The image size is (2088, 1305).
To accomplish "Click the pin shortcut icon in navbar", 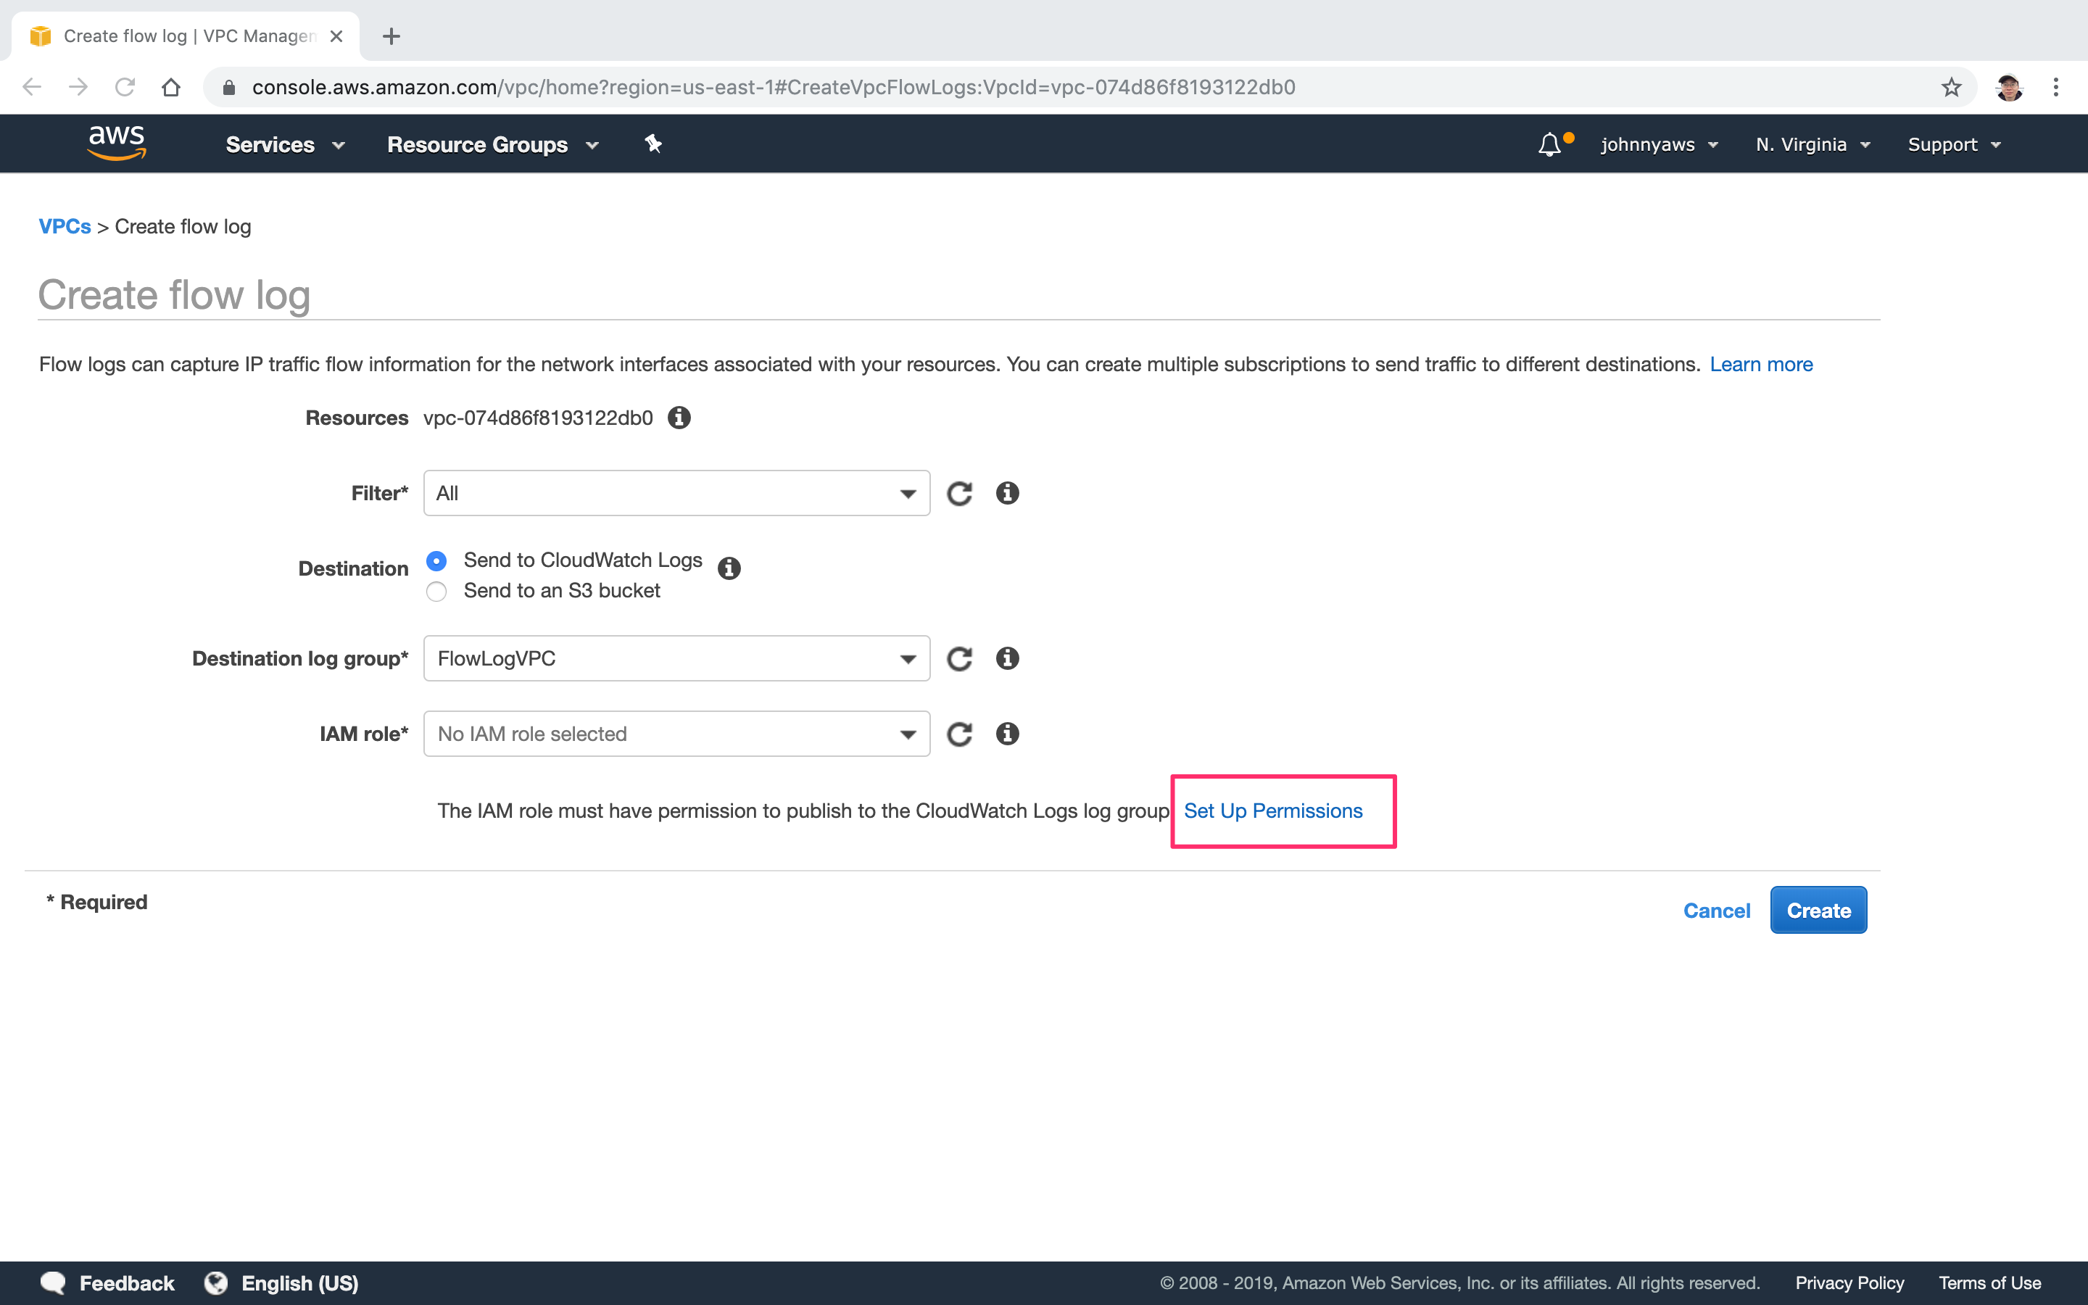I will click(x=653, y=144).
